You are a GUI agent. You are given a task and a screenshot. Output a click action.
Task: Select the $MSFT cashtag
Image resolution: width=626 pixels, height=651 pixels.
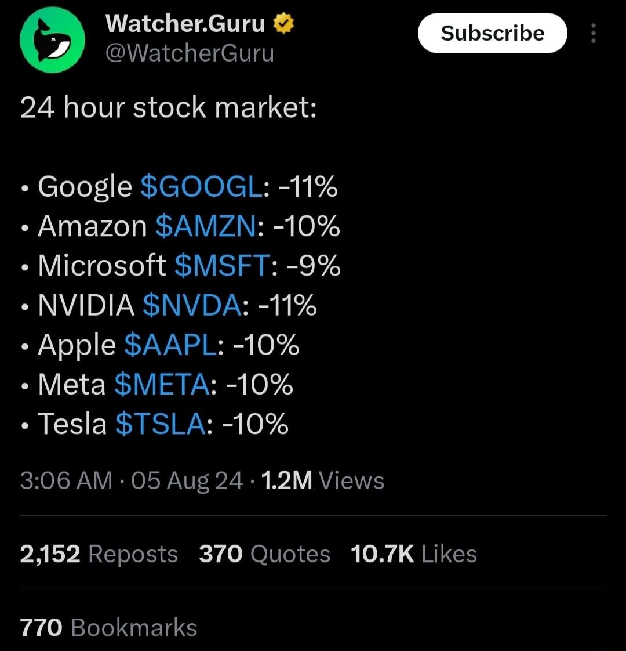221,266
